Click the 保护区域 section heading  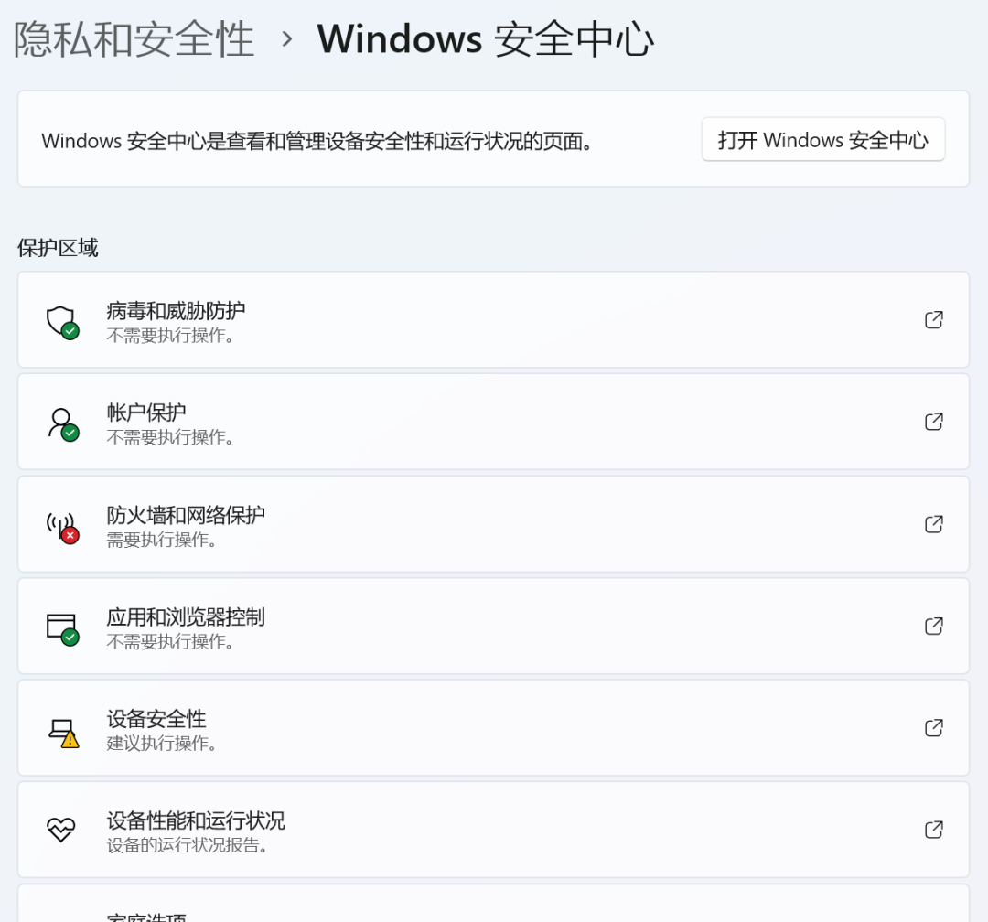[58, 248]
